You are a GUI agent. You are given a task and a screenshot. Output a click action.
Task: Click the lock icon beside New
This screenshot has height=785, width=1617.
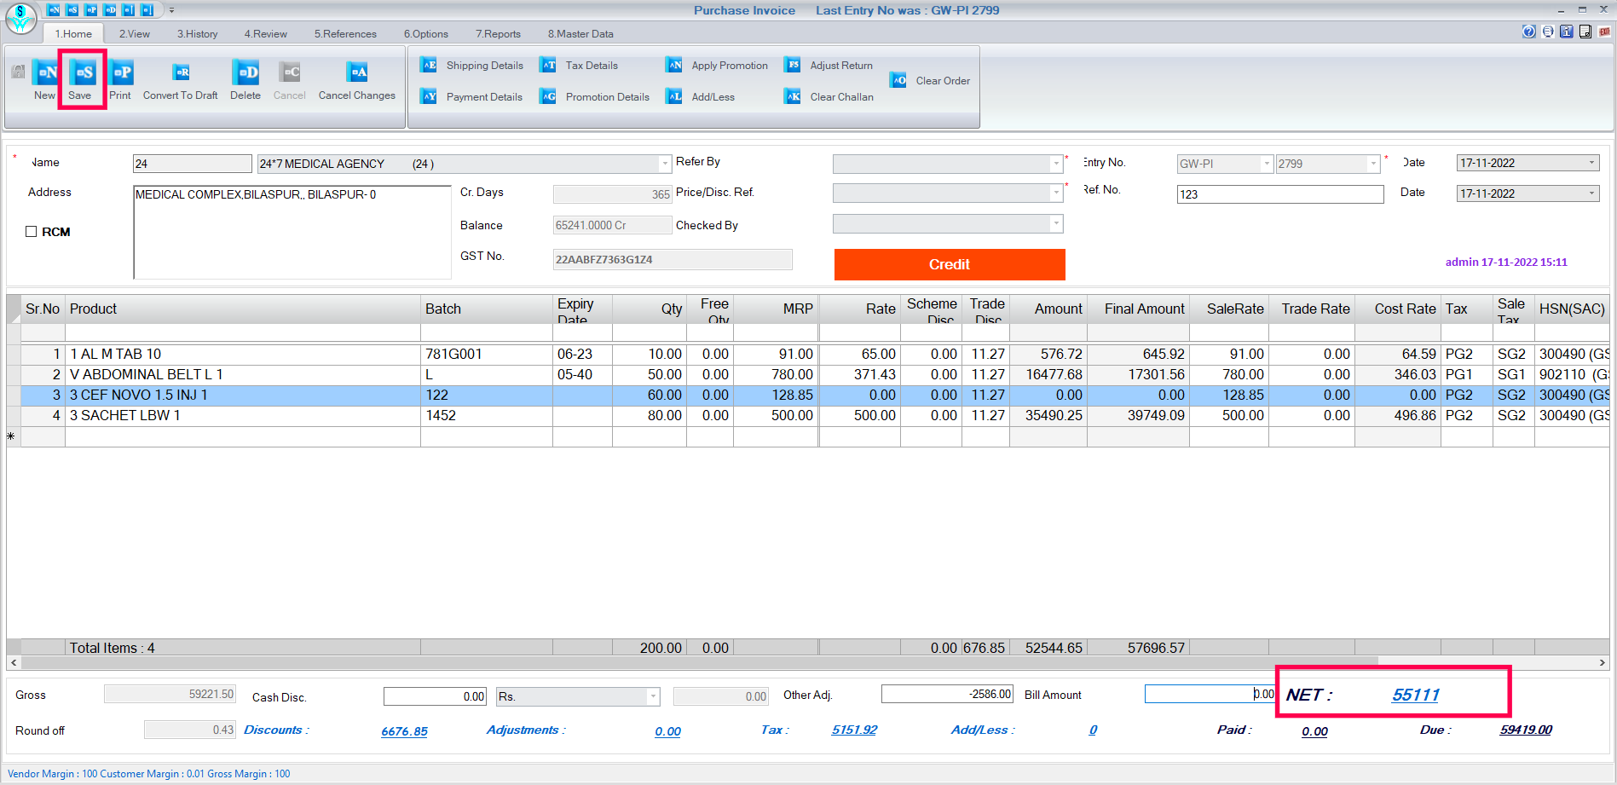pyautogui.click(x=18, y=72)
